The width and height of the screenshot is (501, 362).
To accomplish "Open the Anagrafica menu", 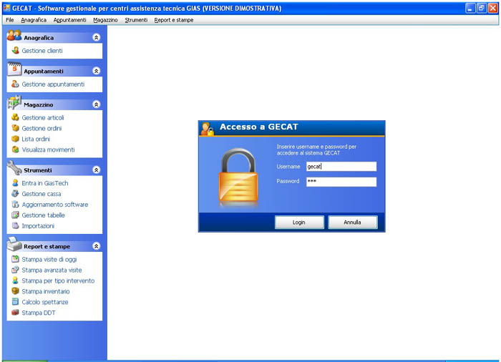I will coord(34,20).
